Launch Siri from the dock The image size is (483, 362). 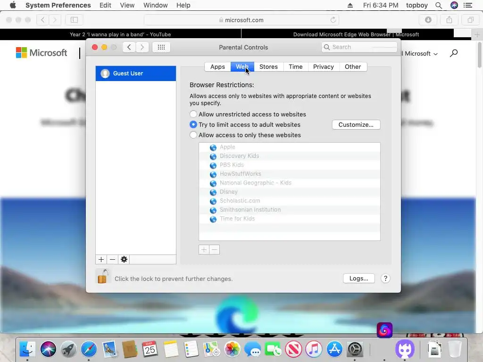48,349
